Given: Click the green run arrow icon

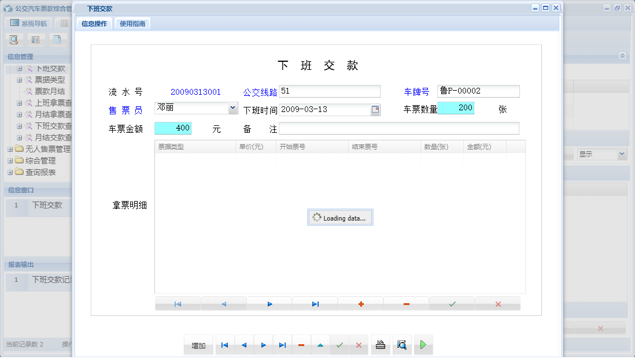Looking at the screenshot, I should coord(423,345).
